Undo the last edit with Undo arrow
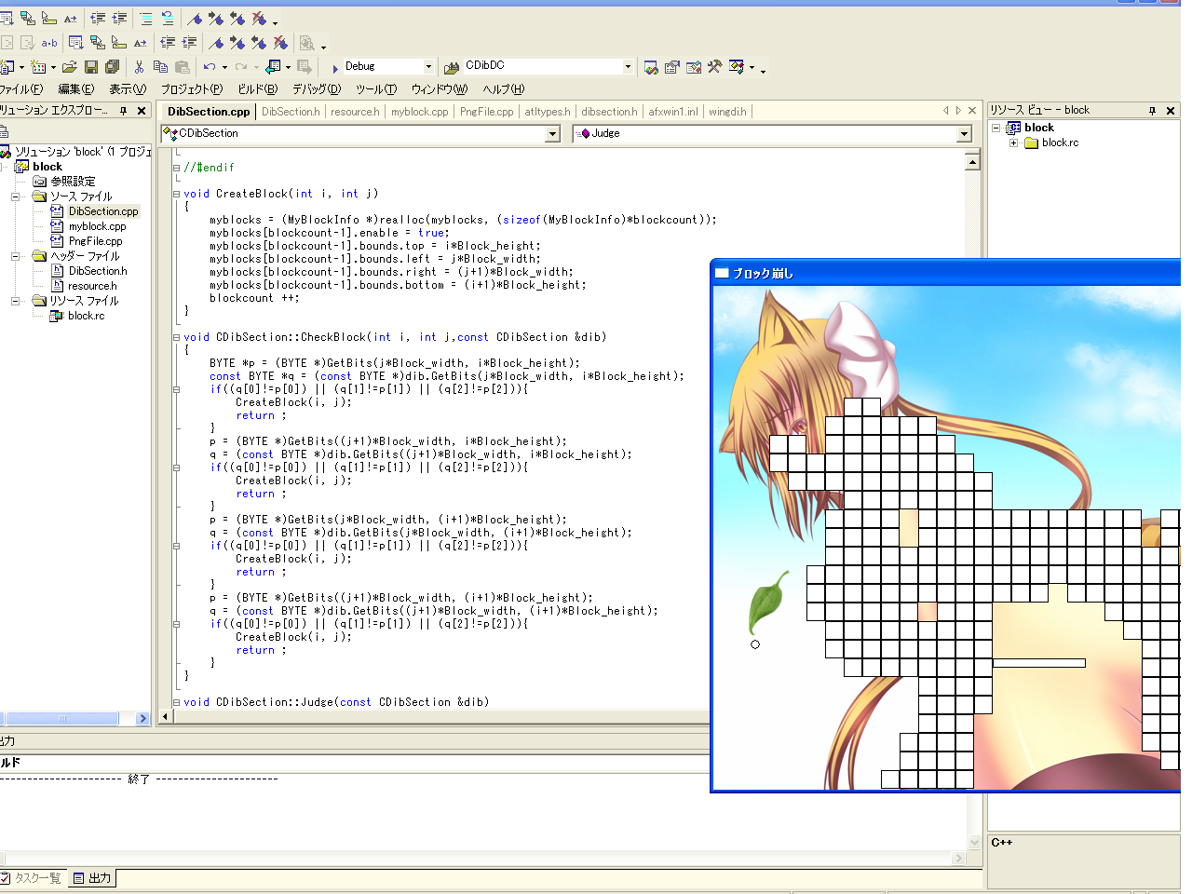1192x894 pixels. pos(210,67)
